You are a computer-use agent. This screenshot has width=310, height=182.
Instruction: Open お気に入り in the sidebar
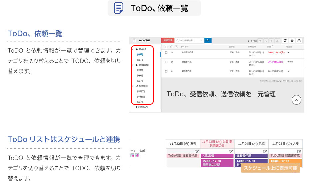tap(143, 107)
